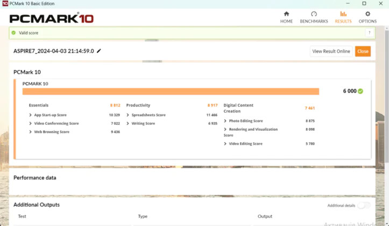Expand Photo Editing Score
Viewport: 389px width, 226px height.
[225, 121]
